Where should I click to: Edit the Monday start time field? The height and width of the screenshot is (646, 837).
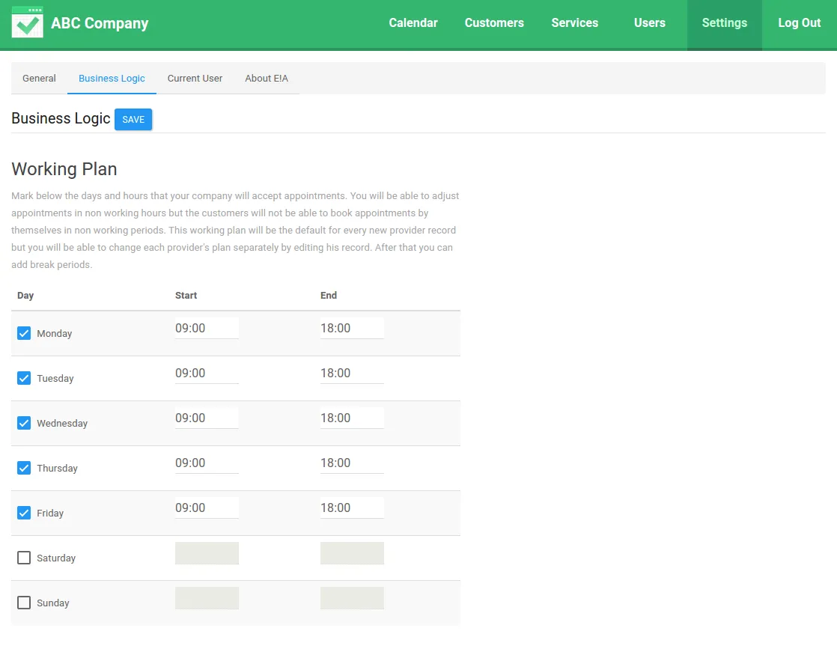[x=207, y=329]
